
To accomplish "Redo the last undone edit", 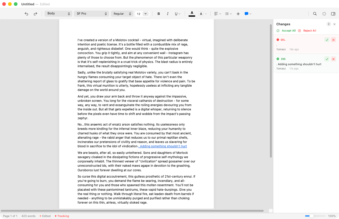I will 35,14.
